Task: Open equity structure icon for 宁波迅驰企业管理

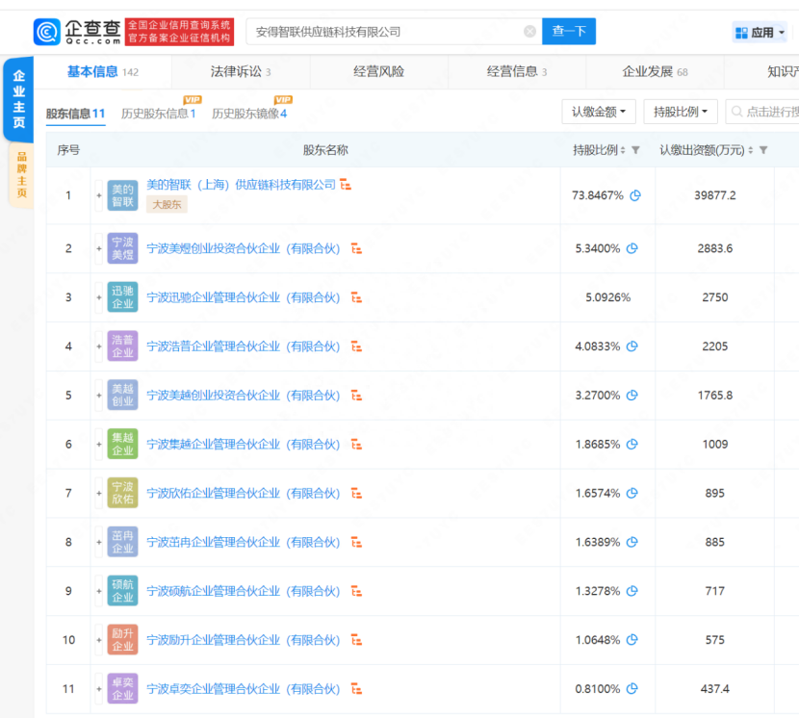Action: pos(357,297)
